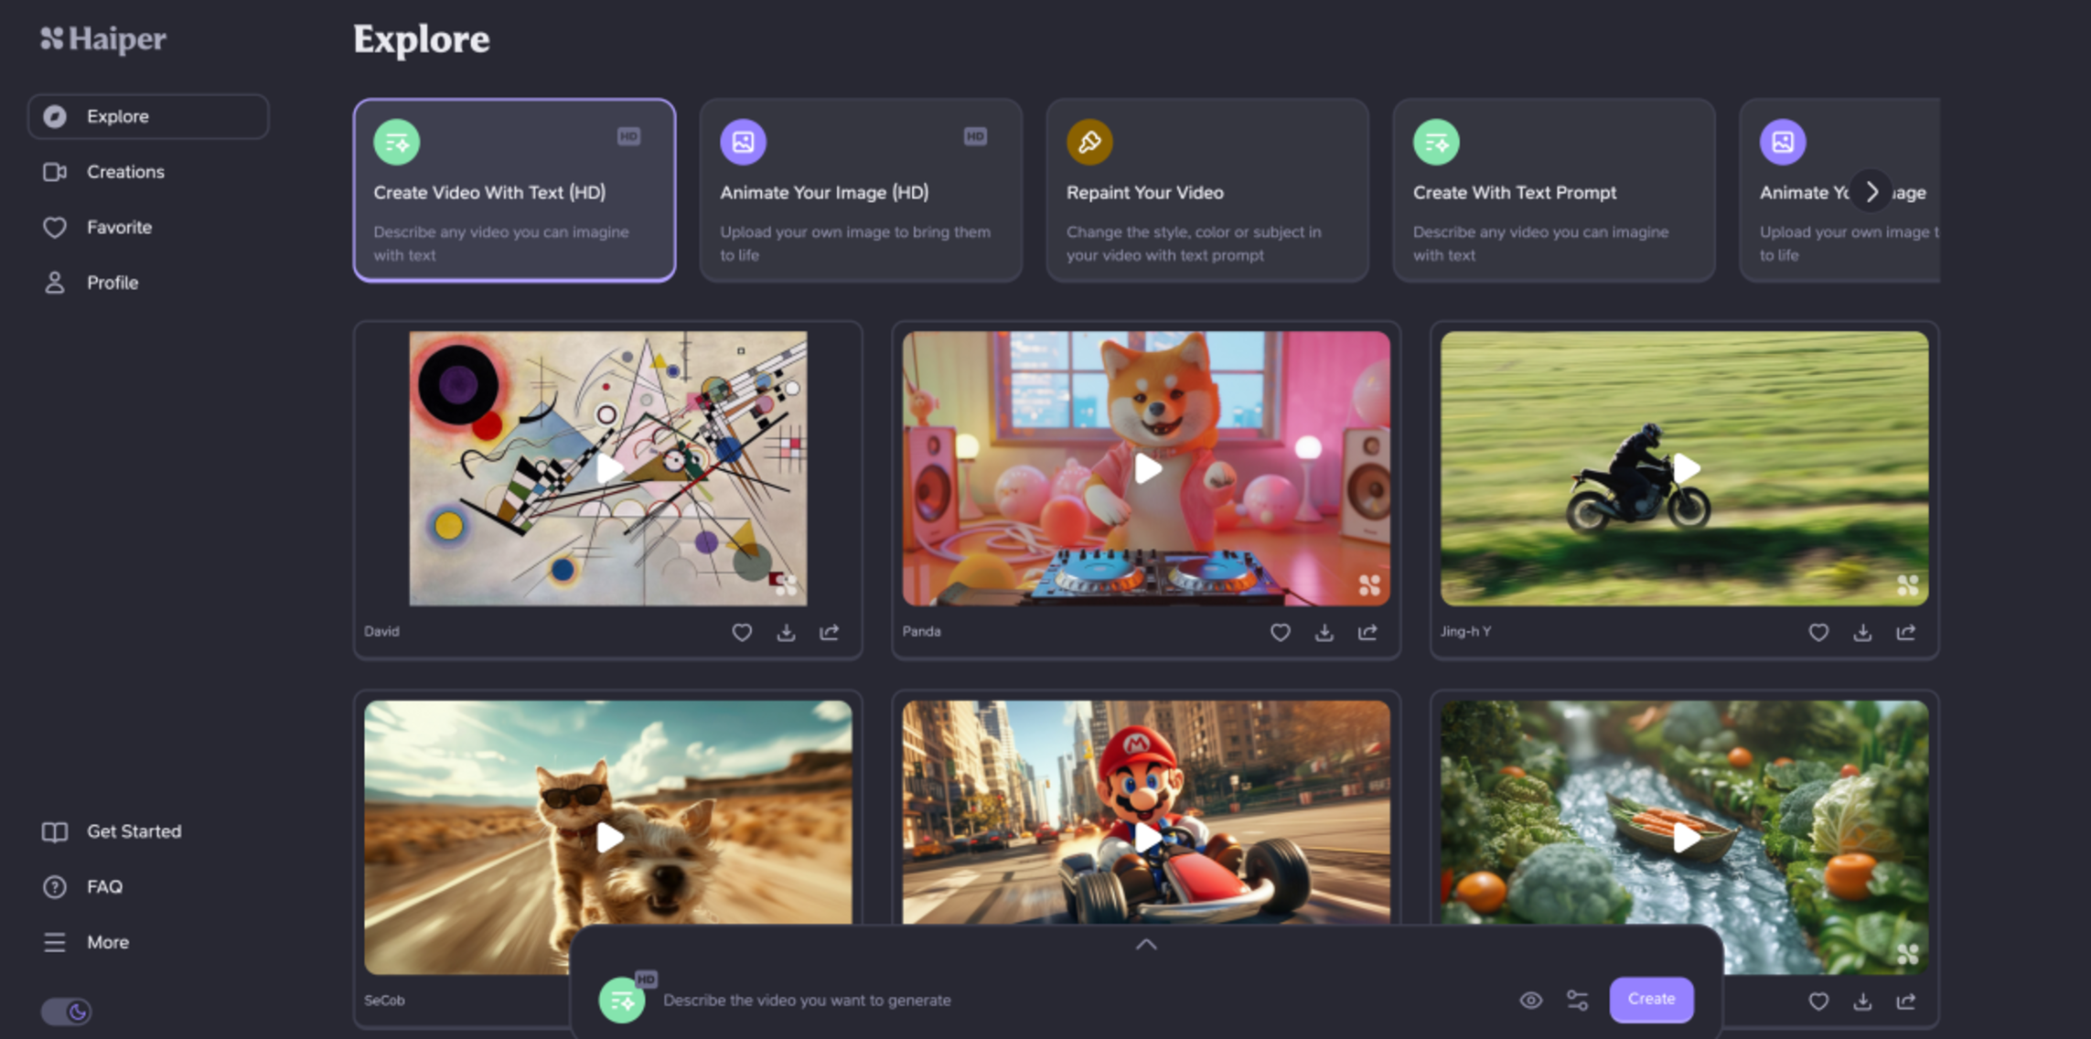The width and height of the screenshot is (2091, 1039).
Task: Expand the prompt panel with the up chevron
Action: click(1146, 945)
